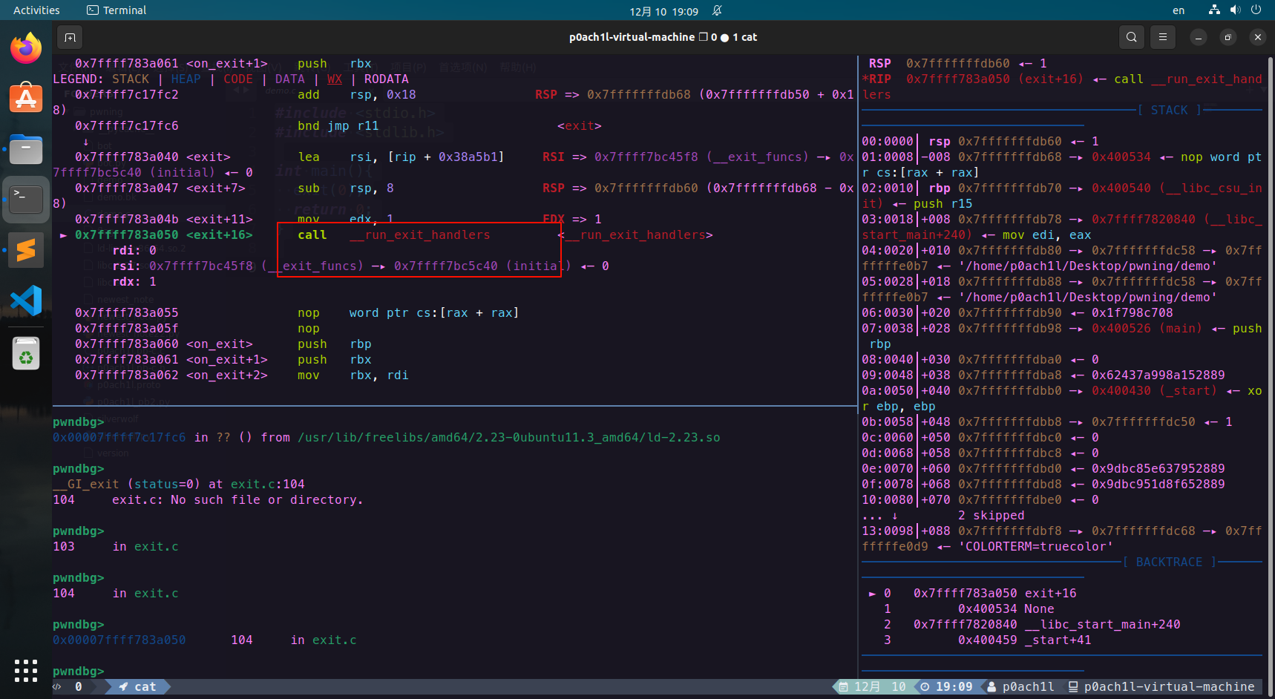The height and width of the screenshot is (699, 1275).
Task: Click stack entry 09:0048 value 0x62437a998a152889
Action: [1158, 375]
